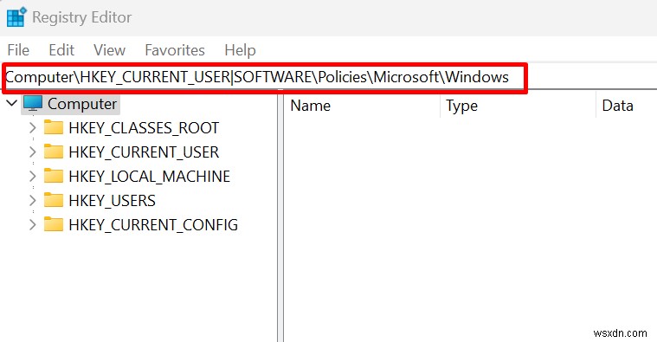Expand the HKEY_CURRENT_USER key
The width and height of the screenshot is (657, 342).
[33, 152]
